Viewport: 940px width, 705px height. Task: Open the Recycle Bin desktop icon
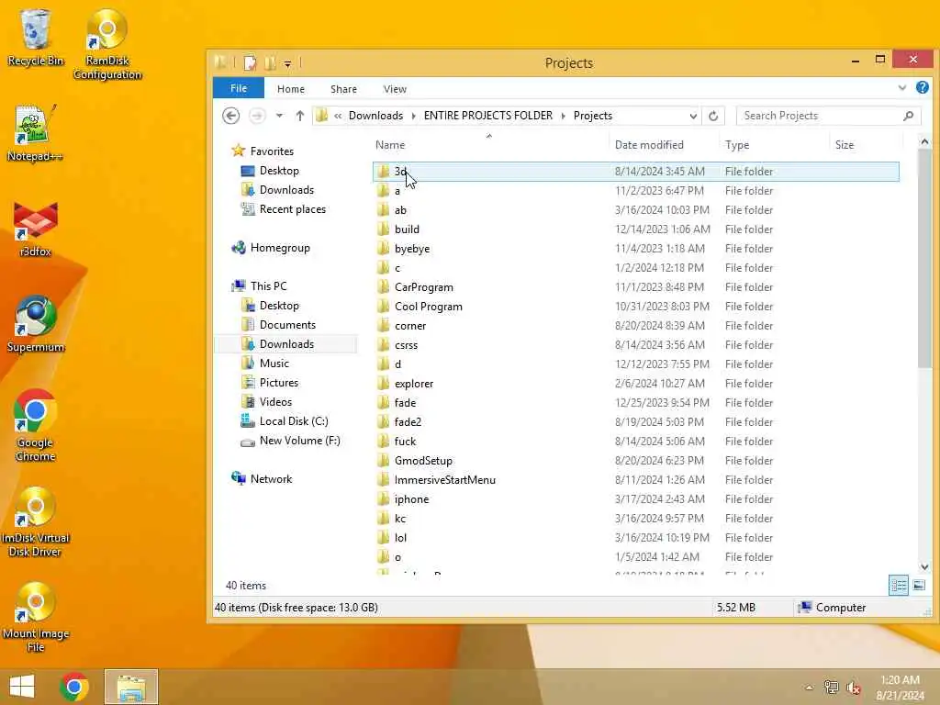pyautogui.click(x=35, y=37)
